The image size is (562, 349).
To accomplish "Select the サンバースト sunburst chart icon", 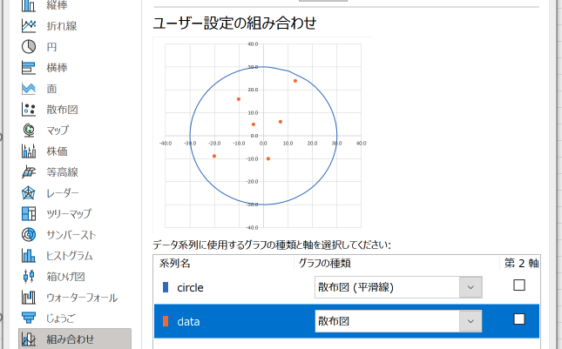I will click(29, 235).
